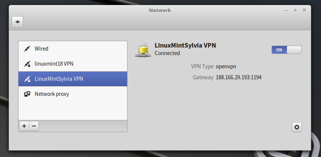Click the Network proxy computer icon
Image resolution: width=321 pixels, height=157 pixels.
[27, 94]
